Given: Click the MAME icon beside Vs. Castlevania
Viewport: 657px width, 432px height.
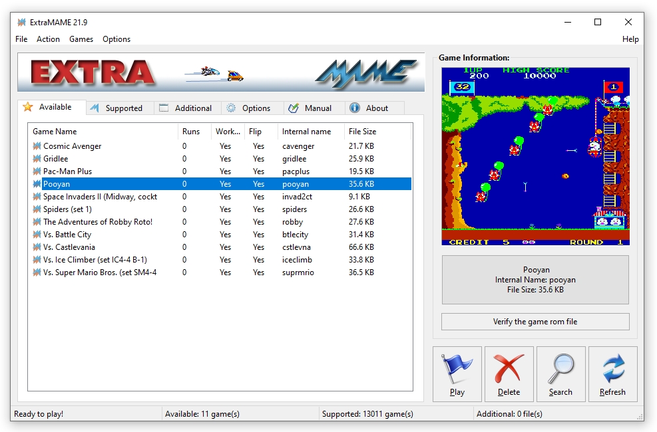Looking at the screenshot, I should tap(37, 247).
